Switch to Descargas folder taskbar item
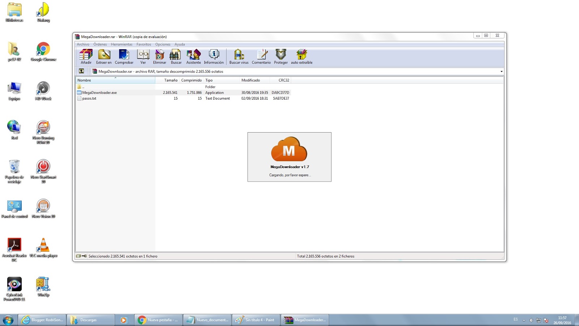Image resolution: width=579 pixels, height=326 pixels. [x=91, y=320]
